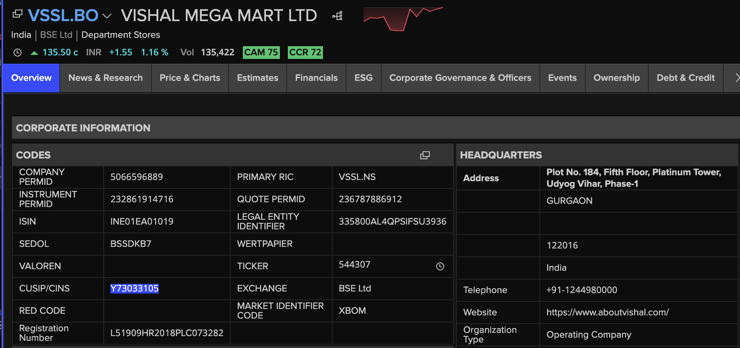Click the CAM 75 score badge
This screenshot has width=740, height=348.
pyautogui.click(x=261, y=53)
